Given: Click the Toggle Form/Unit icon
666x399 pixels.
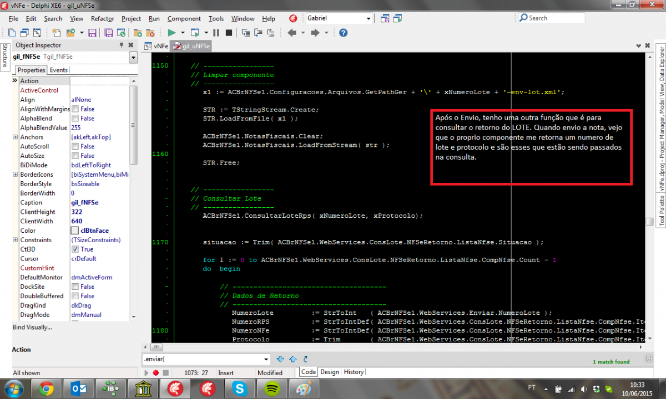Looking at the screenshot, I should tap(37, 33).
